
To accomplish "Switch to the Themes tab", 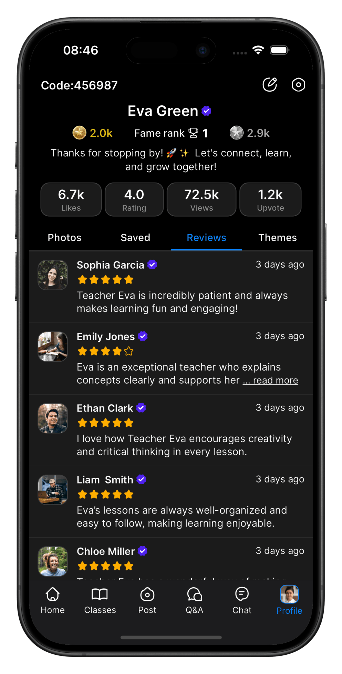I will [278, 238].
